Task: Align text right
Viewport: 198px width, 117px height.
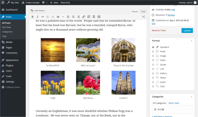Action: (78, 17)
